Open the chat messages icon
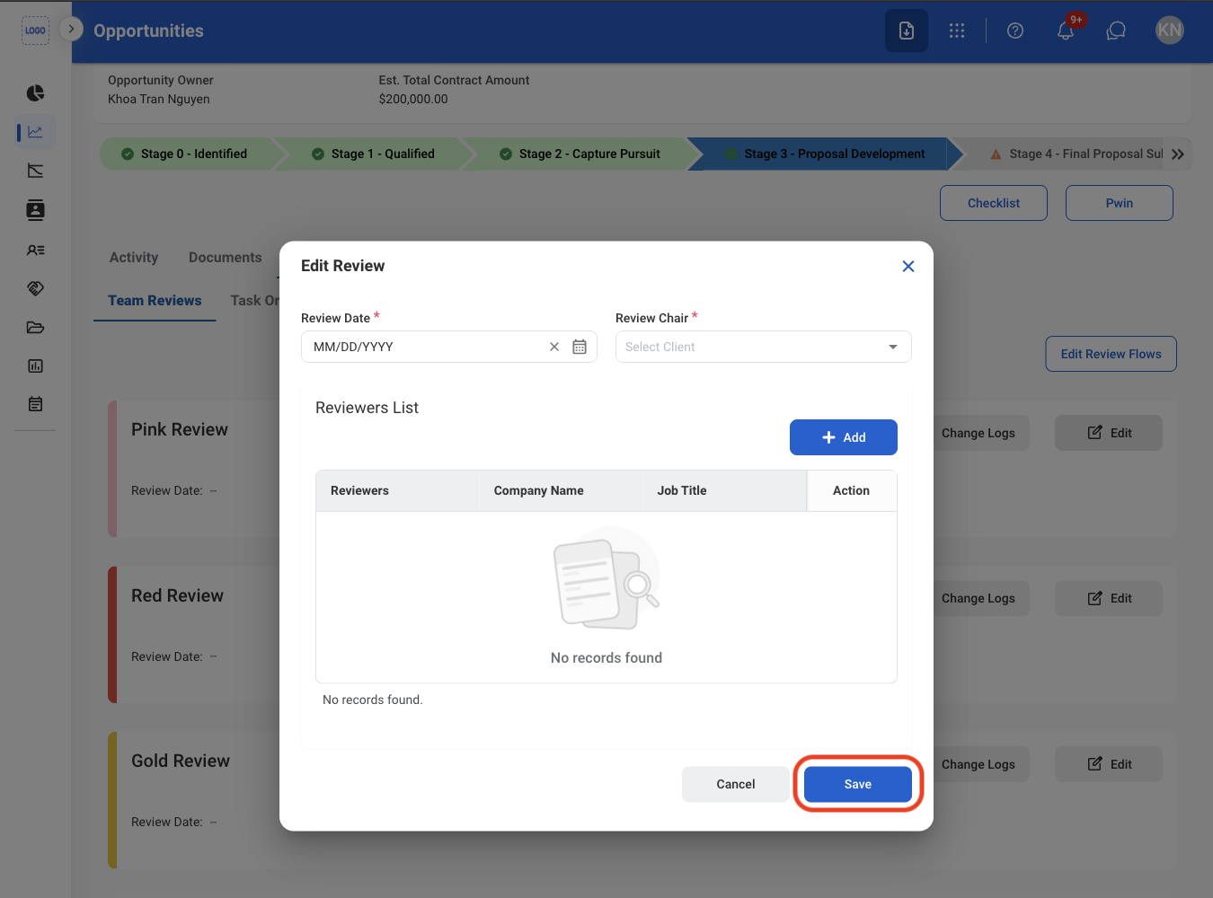 pyautogui.click(x=1116, y=31)
